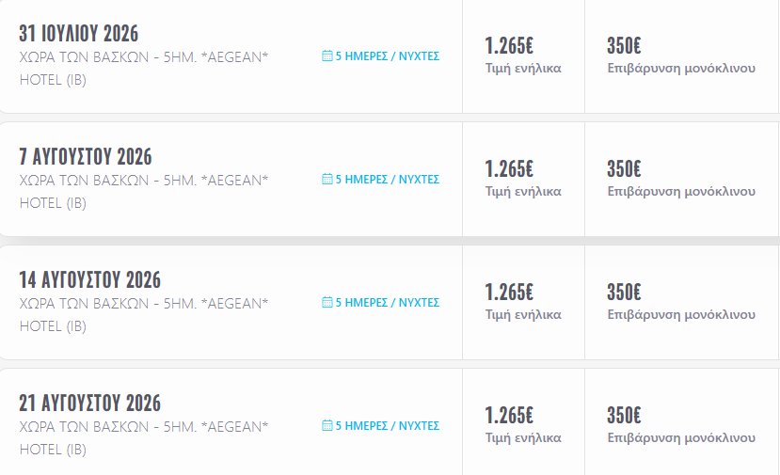Click 1.265€ adult price for 7 Αυγούστου
The width and height of the screenshot is (780, 475).
[x=509, y=169]
